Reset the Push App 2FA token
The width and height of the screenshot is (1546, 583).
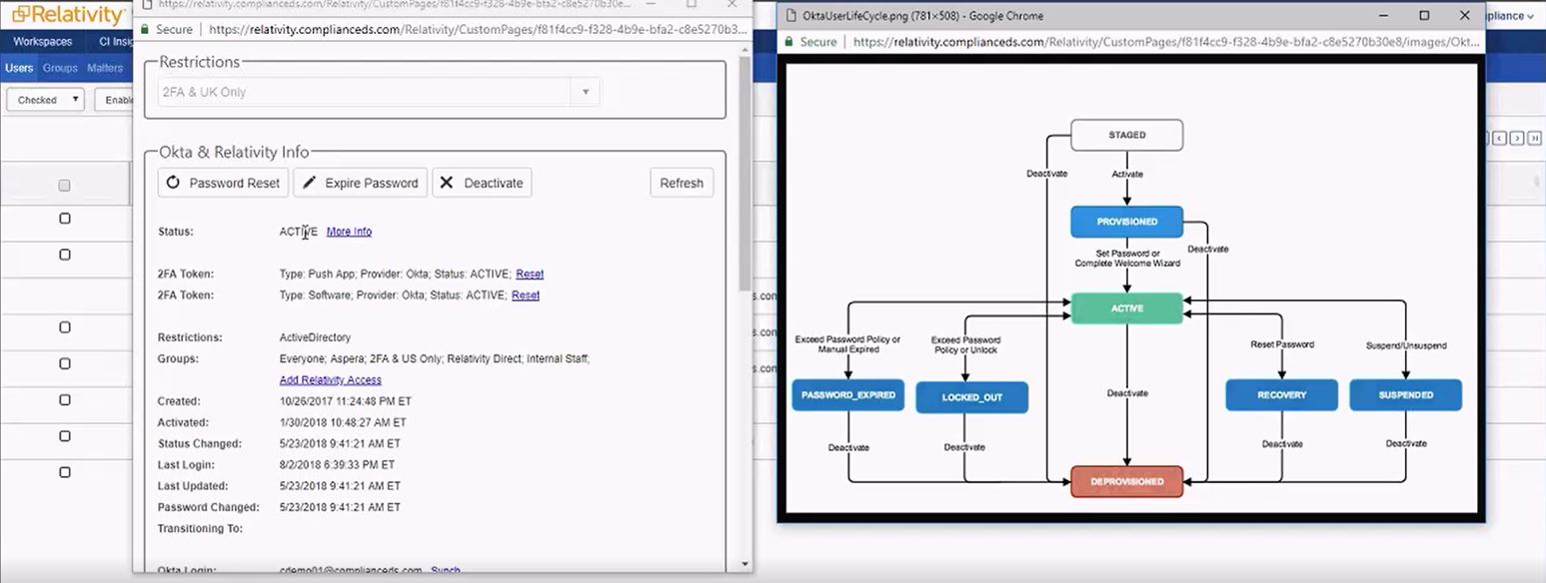pos(530,274)
